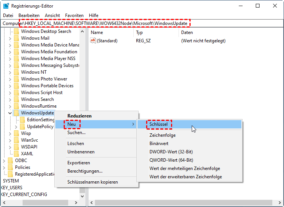This screenshot has width=284, height=207.
Task: Click Löschen in the context menu
Action: 96,144
